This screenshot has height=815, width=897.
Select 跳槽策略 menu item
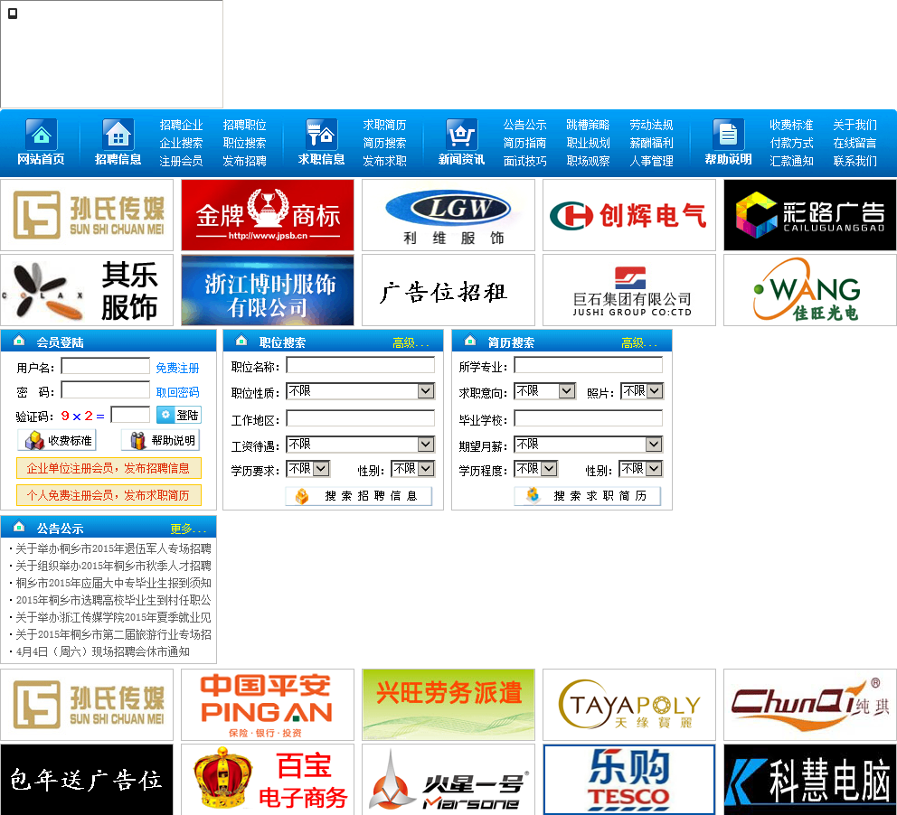point(588,126)
